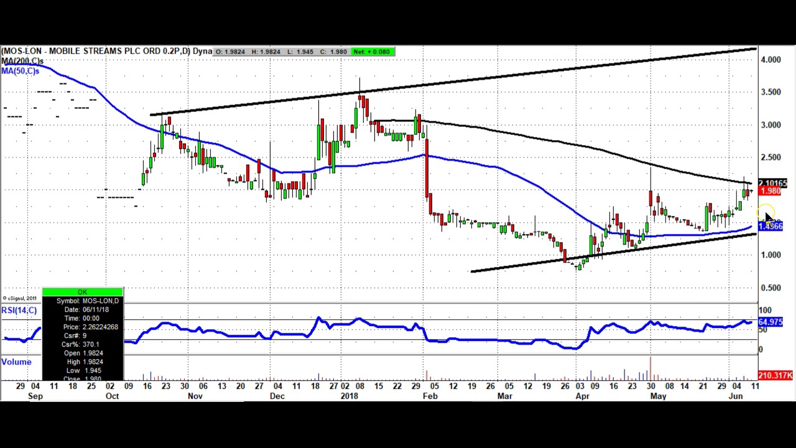Click the High 1.9824 row in cursor window

84,362
